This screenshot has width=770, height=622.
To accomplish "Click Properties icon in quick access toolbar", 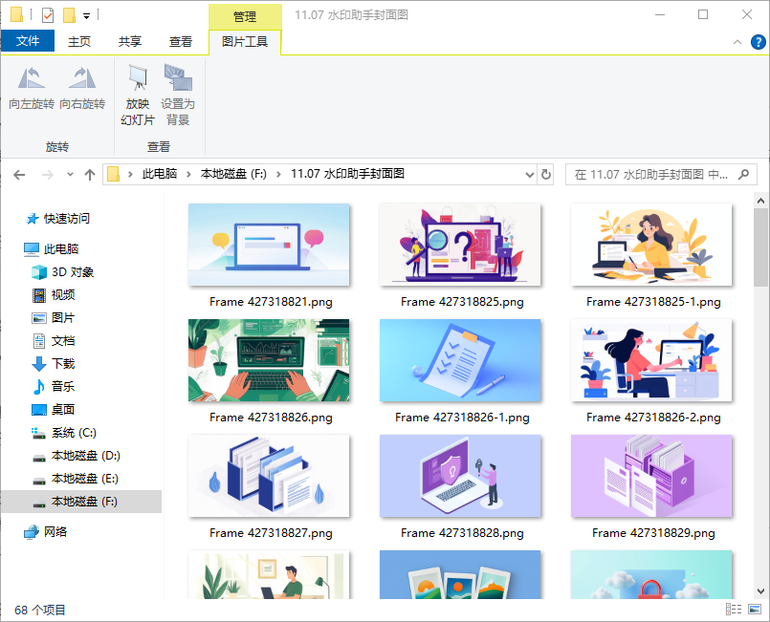I will click(48, 15).
